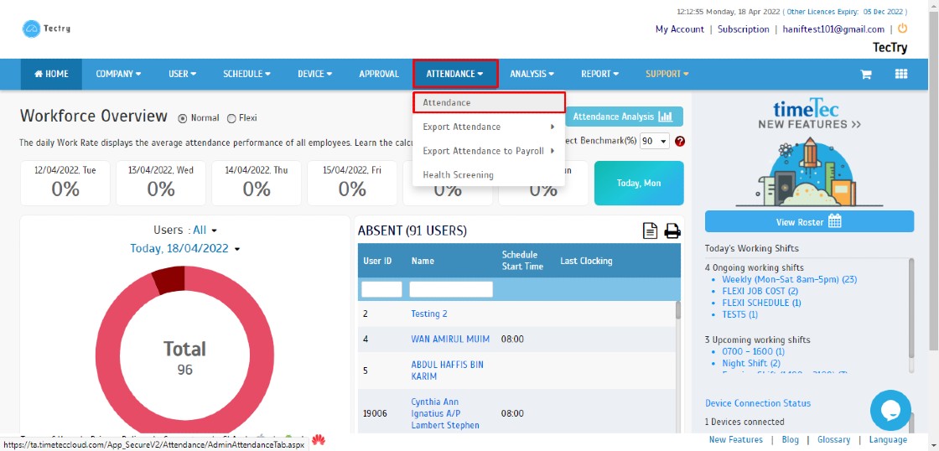Open the COMPANY dropdown menu
939x451 pixels.
[118, 75]
